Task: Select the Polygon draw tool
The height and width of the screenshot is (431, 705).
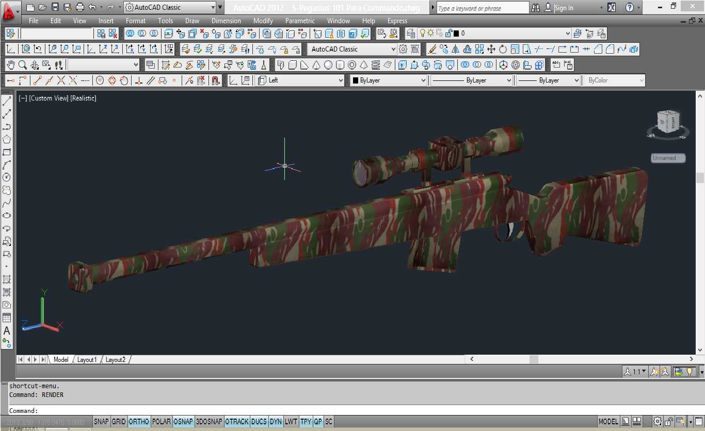Action: [7, 139]
